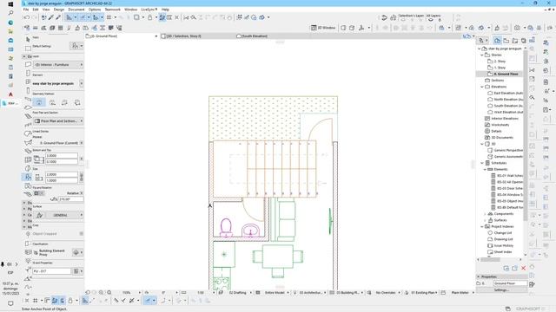Screen dimensions: 556x312
Task: Open the Interior - Furniture layer dropdown
Action: point(58,65)
